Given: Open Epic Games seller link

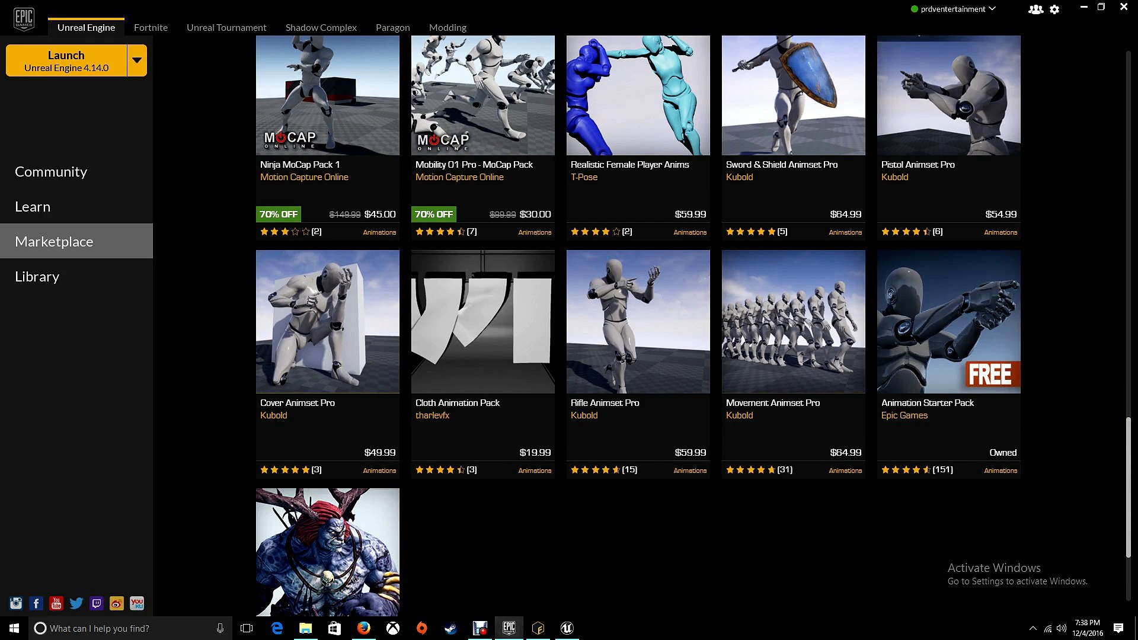Looking at the screenshot, I should 904,415.
